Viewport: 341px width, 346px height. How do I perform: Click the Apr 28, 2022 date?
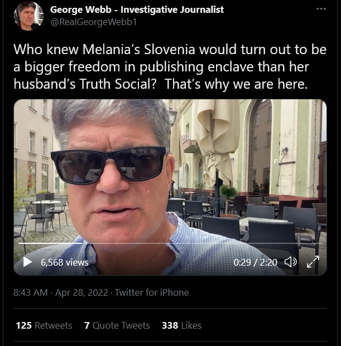click(81, 292)
